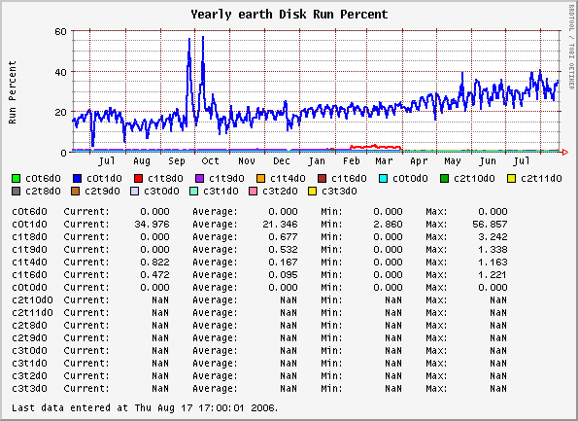This screenshot has width=578, height=421.
Task: Click the Dec x-axis month label
Action: click(x=282, y=161)
